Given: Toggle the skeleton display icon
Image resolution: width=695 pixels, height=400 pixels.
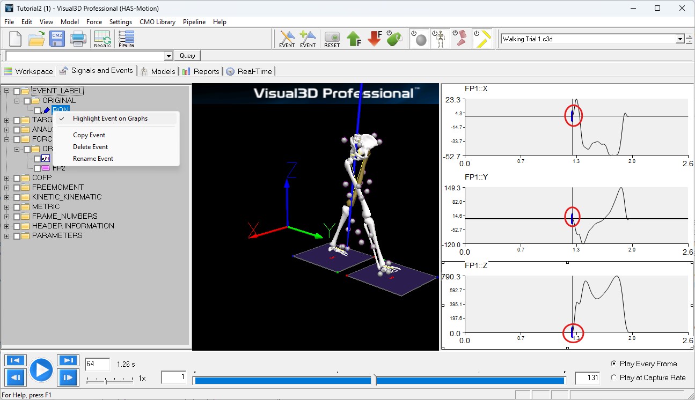Looking at the screenshot, I should (440, 39).
